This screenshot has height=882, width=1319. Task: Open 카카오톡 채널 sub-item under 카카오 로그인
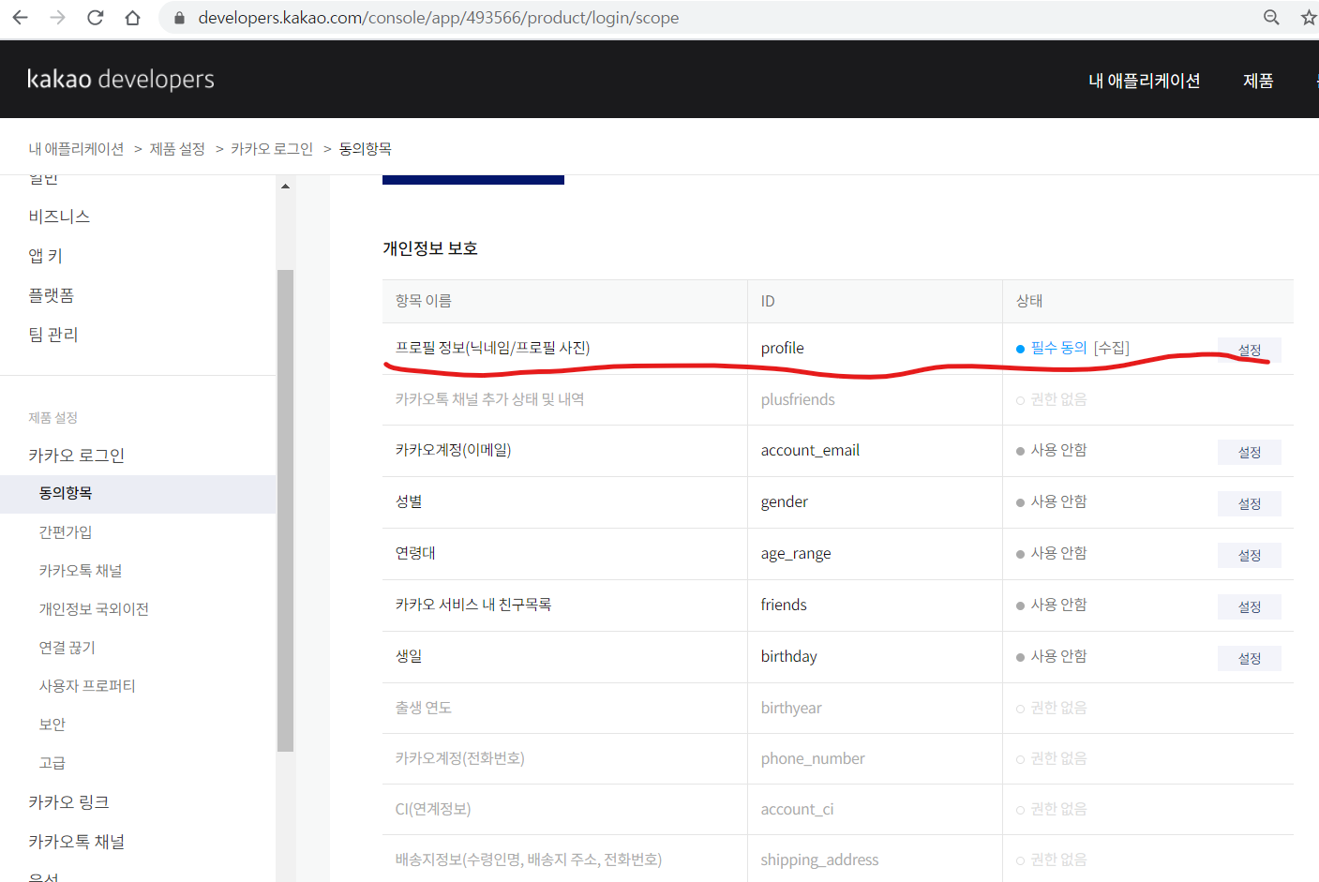click(81, 571)
